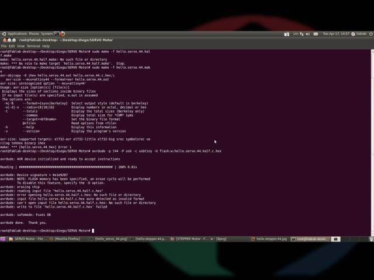Open the terminal File menu

click(4, 46)
